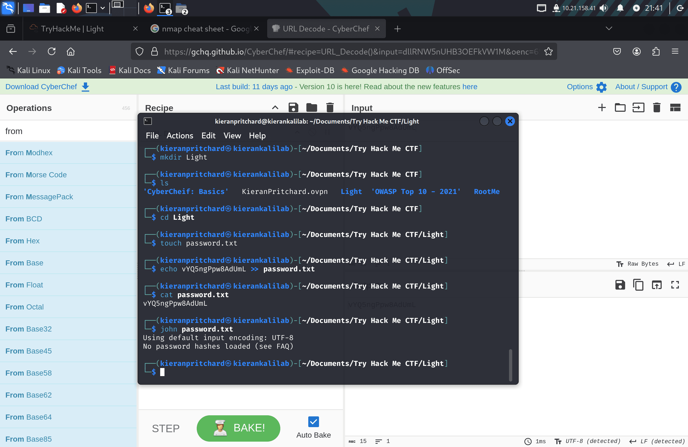Clear input and output trash icon

click(657, 107)
